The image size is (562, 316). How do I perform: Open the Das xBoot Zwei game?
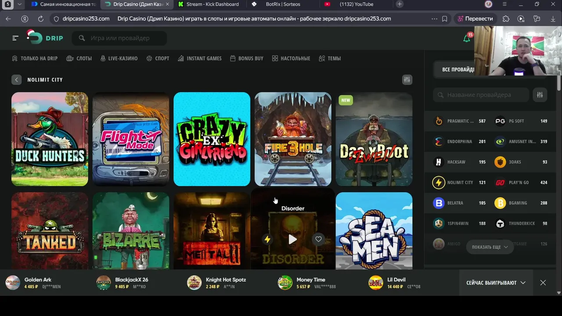point(374,139)
